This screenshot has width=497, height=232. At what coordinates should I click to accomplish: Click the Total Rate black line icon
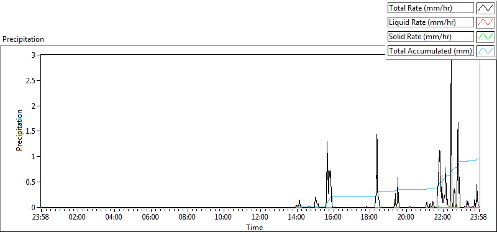click(x=485, y=8)
